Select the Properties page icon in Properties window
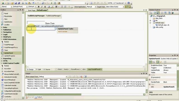 coord(165,62)
